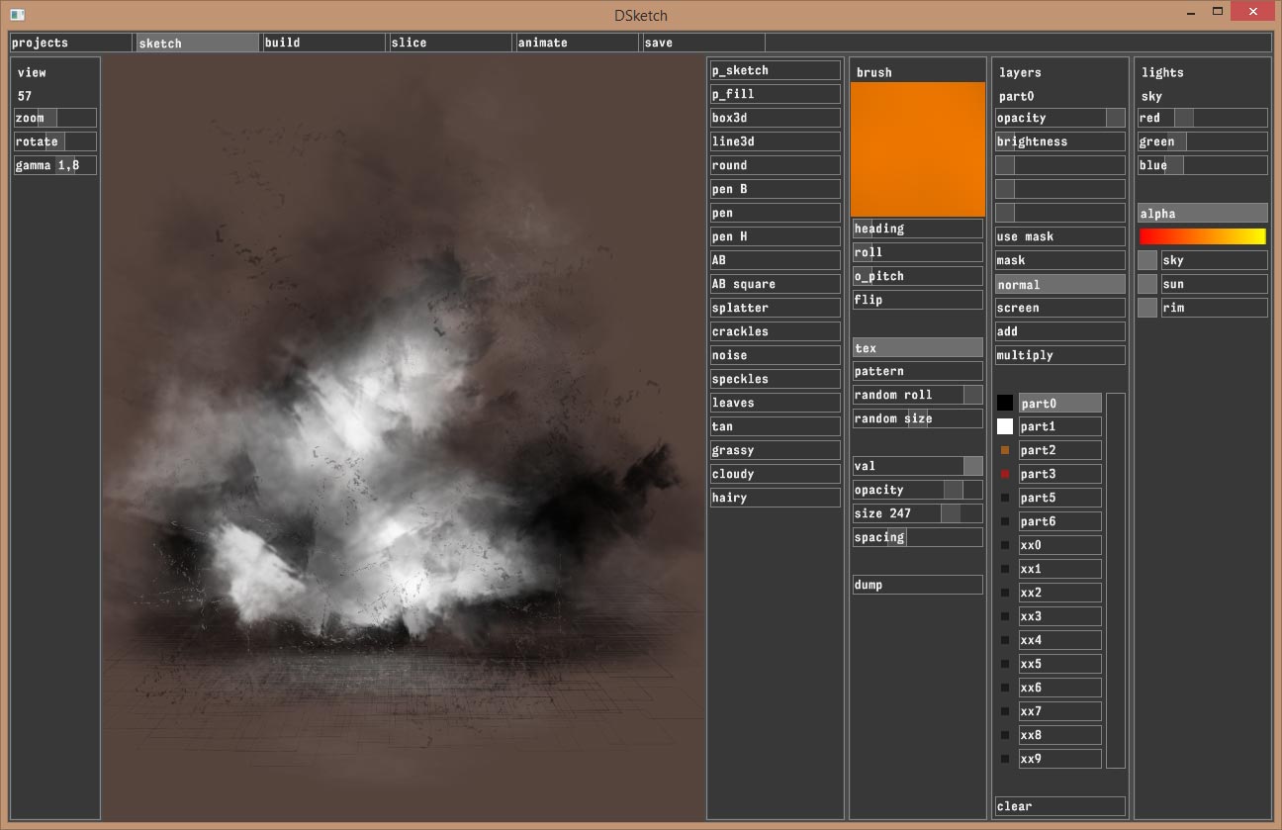Viewport: 1282px width, 830px height.
Task: Switch to the animate tab
Action: [576, 43]
